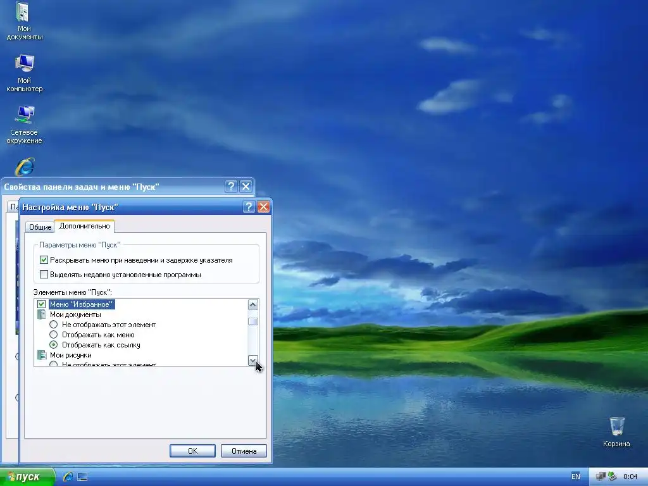
Task: Select 'Отображать как ссылку' radio option
Action: 53,345
